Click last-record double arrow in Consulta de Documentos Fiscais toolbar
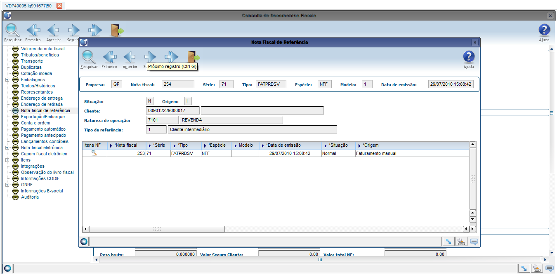The width and height of the screenshot is (557, 274). pos(95,30)
